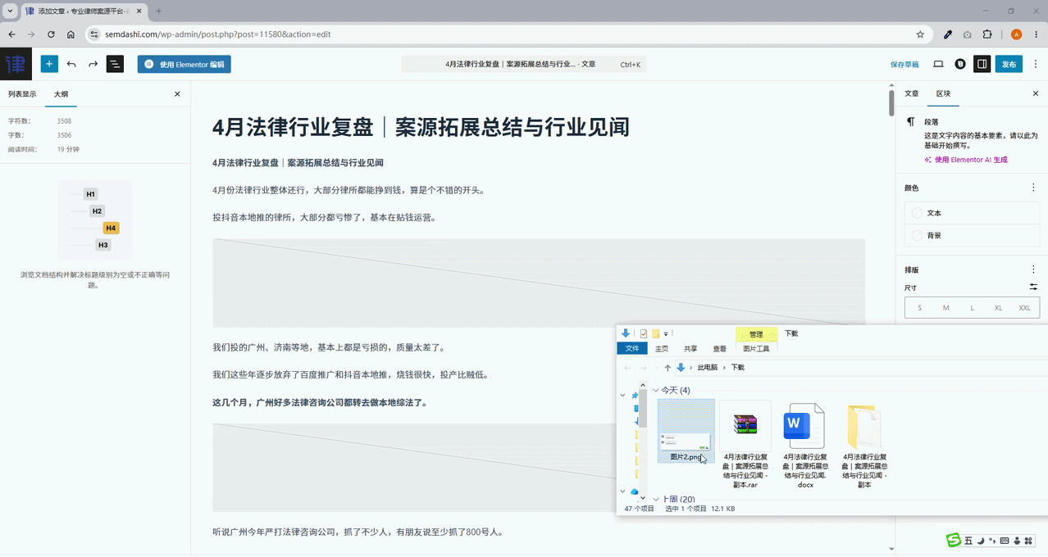Open editor options three-dot menu
Viewport: 1048px width, 557px height.
click(x=1034, y=64)
